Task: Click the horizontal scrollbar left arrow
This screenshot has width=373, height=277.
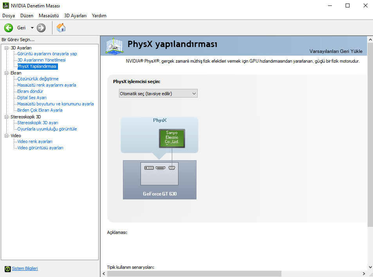Action: [x=104, y=273]
